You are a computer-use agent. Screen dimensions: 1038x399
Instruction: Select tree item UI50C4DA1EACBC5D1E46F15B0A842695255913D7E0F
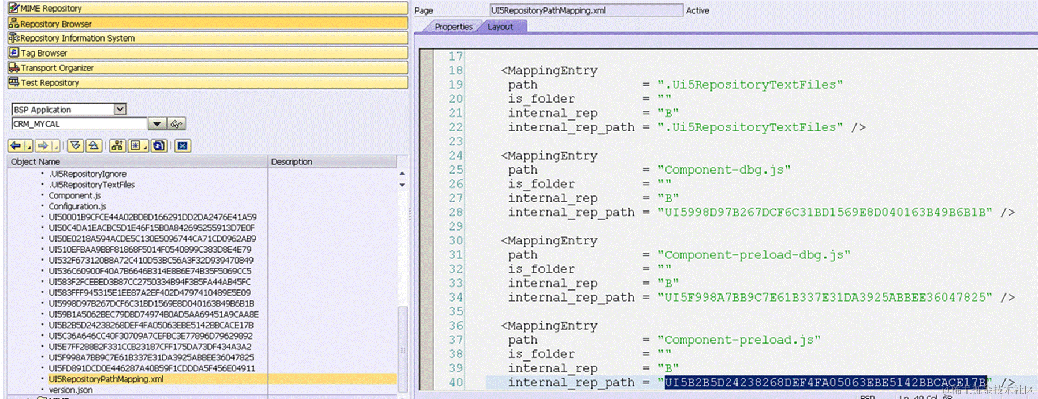[151, 228]
